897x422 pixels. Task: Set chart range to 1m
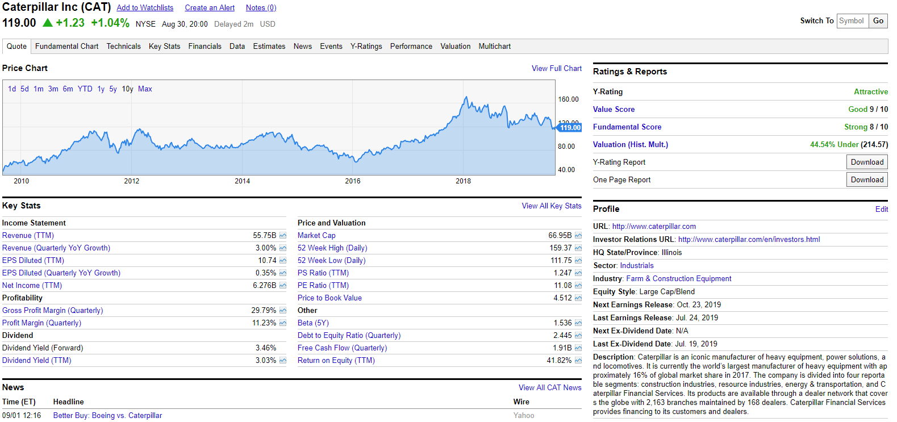(x=39, y=89)
